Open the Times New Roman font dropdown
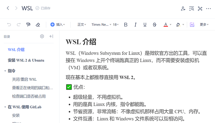This screenshot has height=123, width=215. coord(101,25)
